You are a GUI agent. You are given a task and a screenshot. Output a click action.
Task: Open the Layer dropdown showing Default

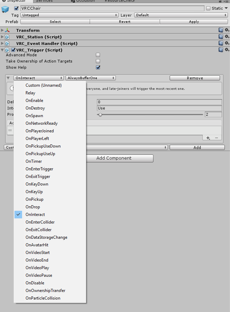181,15
